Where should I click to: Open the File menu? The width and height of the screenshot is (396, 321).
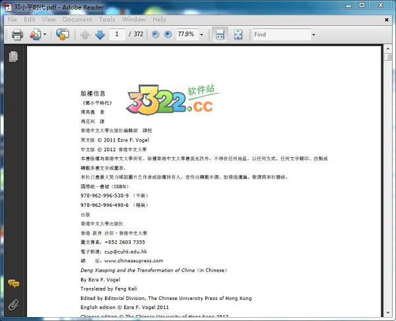pos(12,19)
